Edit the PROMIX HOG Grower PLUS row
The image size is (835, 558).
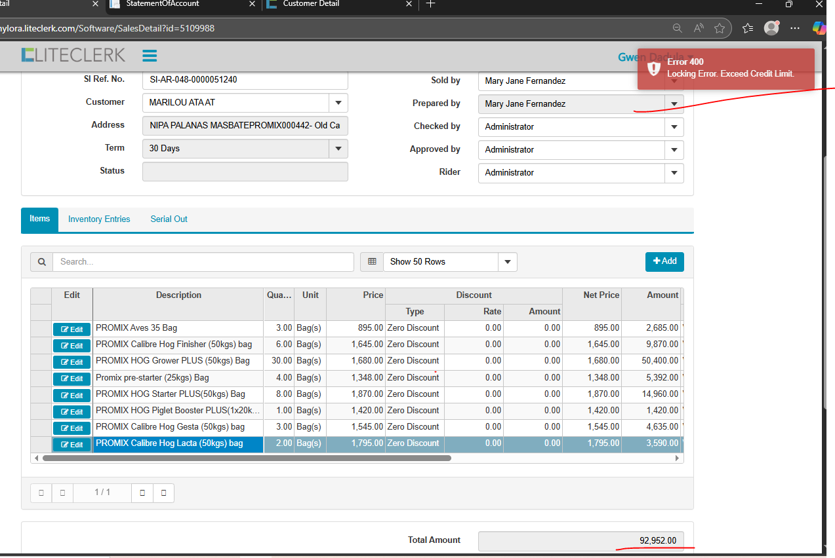[71, 362]
